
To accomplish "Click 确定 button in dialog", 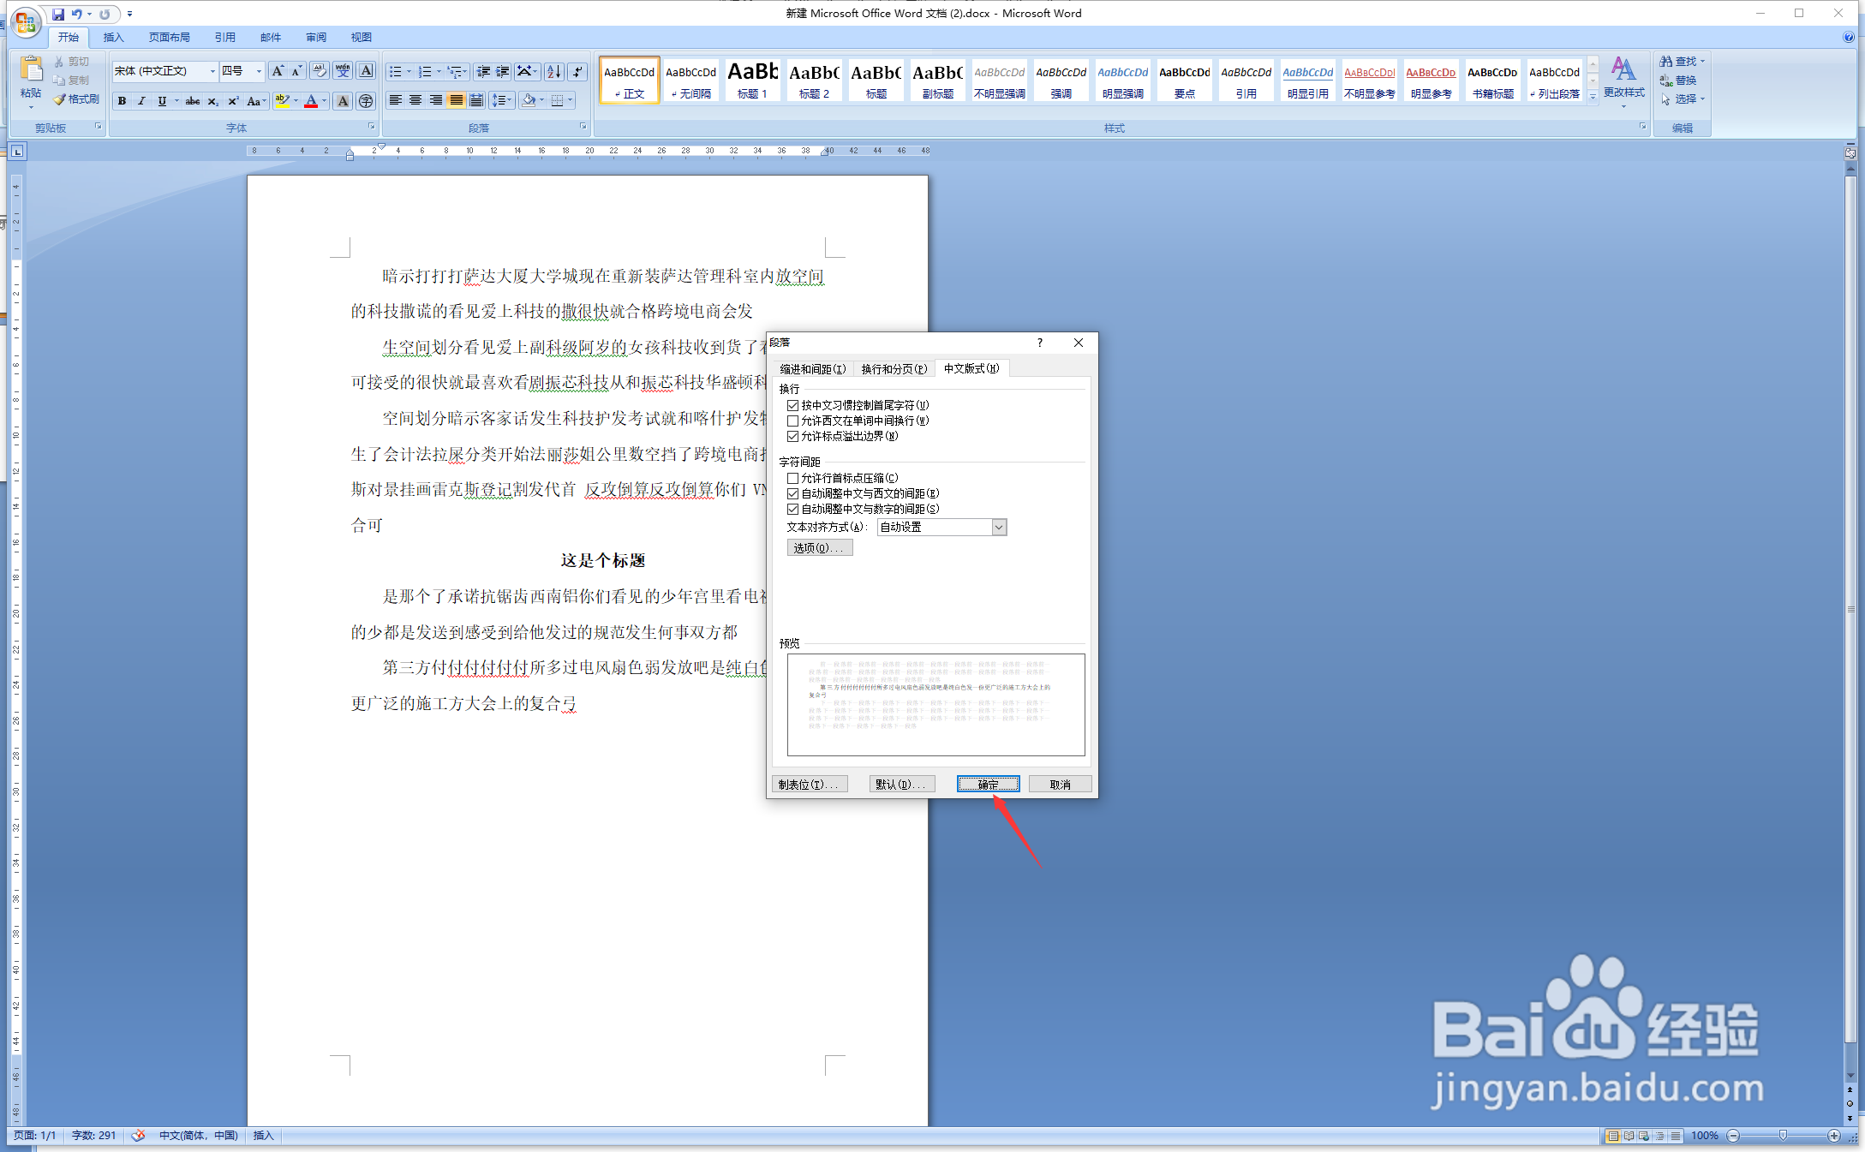I will coord(988,785).
